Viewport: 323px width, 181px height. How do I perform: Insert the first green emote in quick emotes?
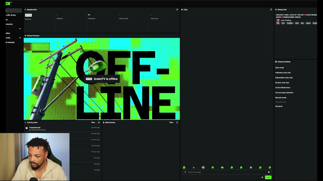coord(184,167)
